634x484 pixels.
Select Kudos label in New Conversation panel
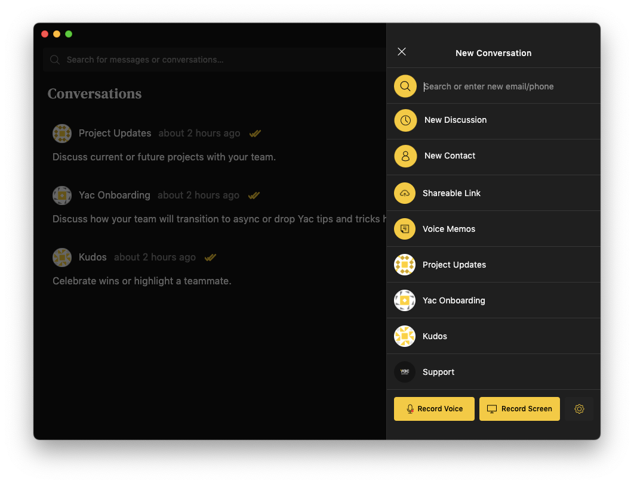pyautogui.click(x=435, y=336)
